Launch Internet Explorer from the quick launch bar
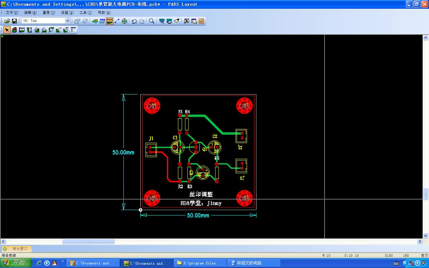This screenshot has height=268, width=429. [x=39, y=263]
